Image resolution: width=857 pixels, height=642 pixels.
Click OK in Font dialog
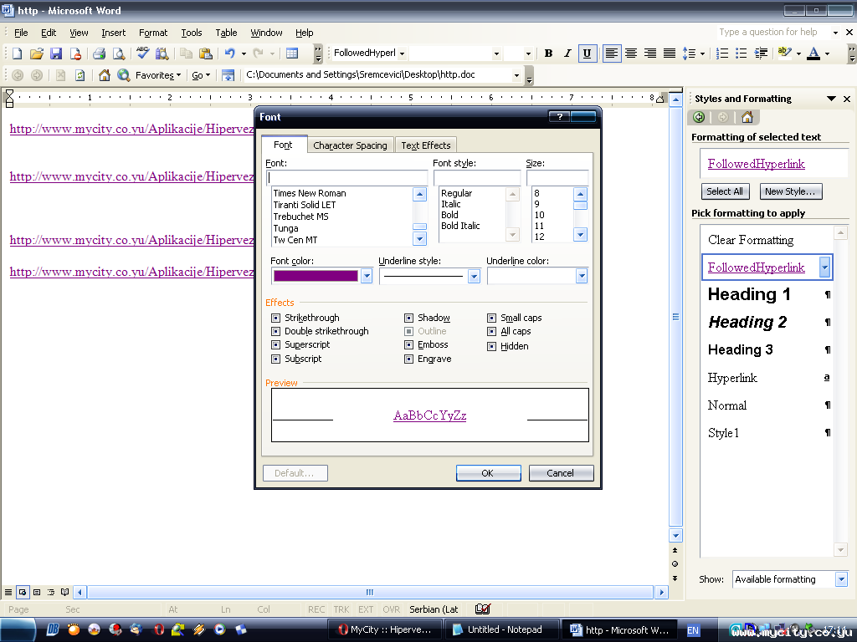click(x=488, y=473)
